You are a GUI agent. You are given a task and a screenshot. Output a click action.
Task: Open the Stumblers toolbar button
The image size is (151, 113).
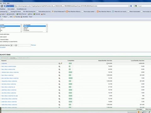pos(24,17)
